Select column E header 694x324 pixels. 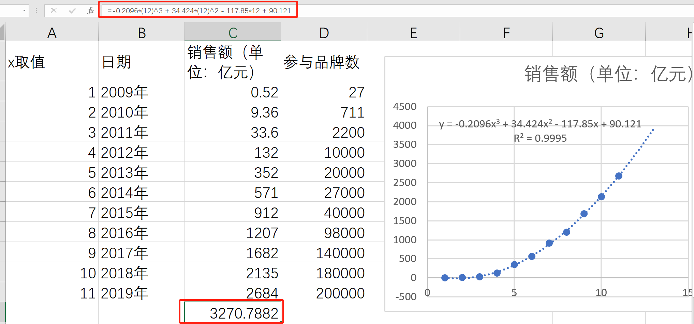click(413, 33)
